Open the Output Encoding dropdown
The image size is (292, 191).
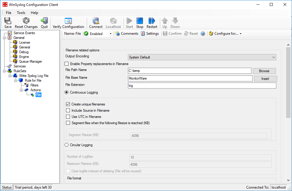[202, 57]
